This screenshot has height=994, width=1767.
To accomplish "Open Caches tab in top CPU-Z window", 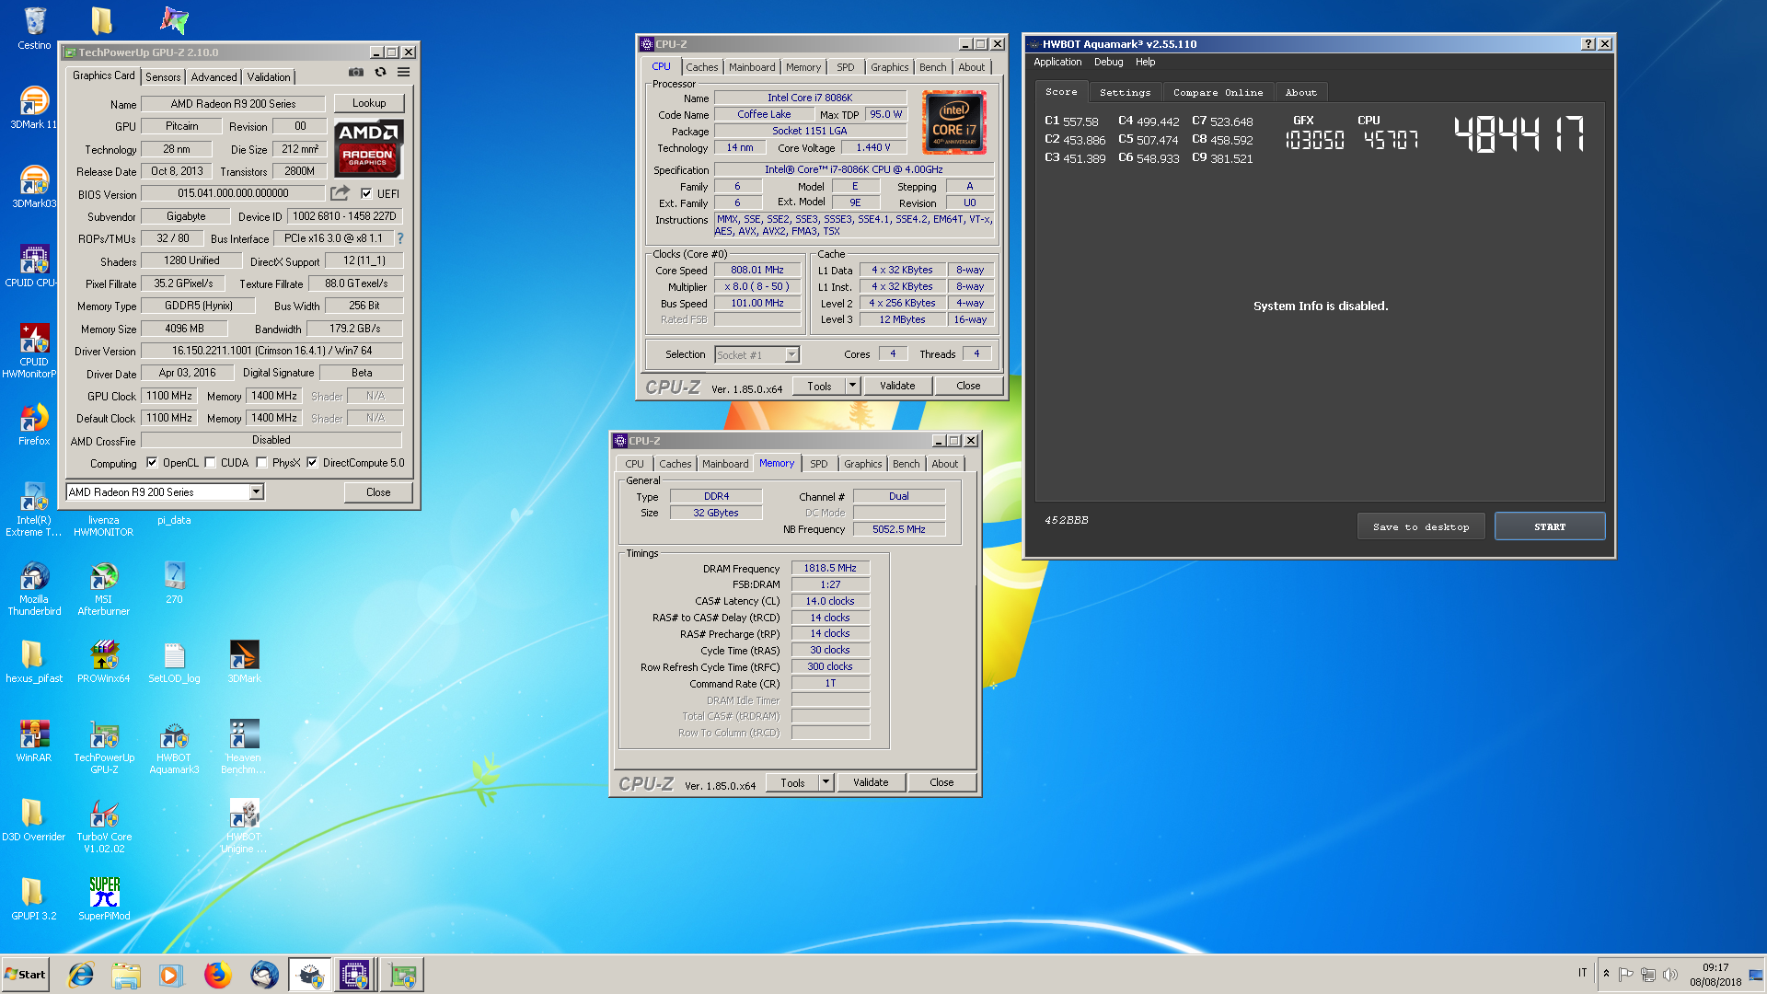I will (x=702, y=67).
